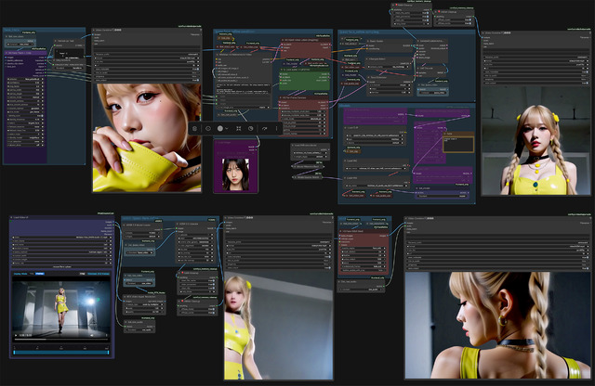
Task: Click the four-arrow fit icon in toolbar
Action: point(239,129)
